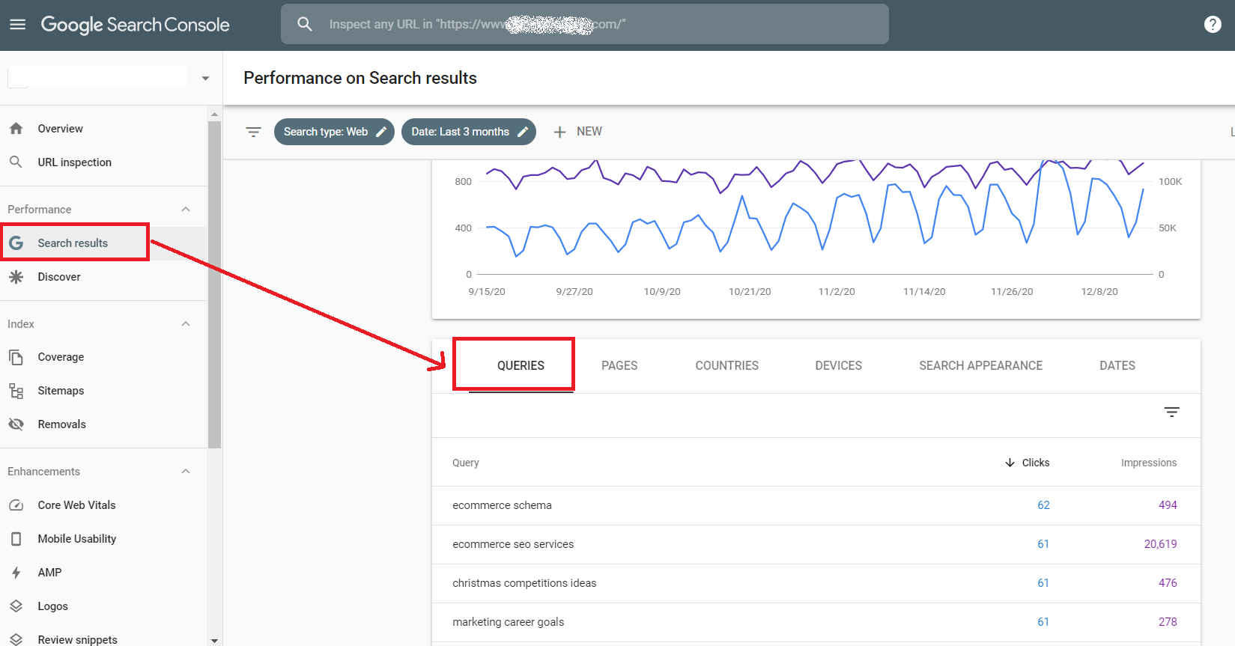Screen dimensions: 1235x646
Task: Add a NEW filter
Action: click(577, 132)
